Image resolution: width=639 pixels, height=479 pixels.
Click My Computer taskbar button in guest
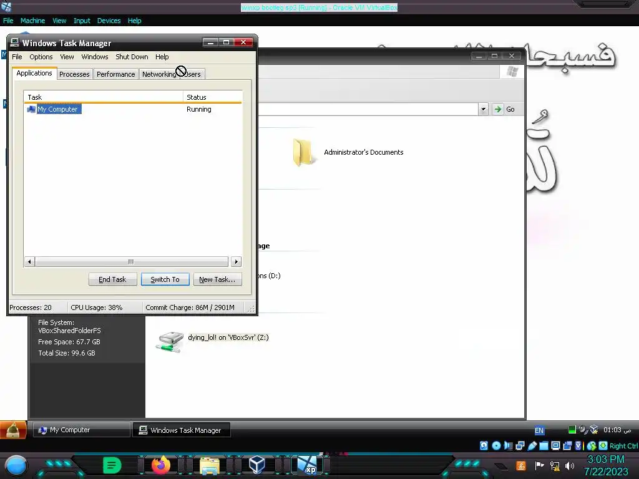pos(82,430)
